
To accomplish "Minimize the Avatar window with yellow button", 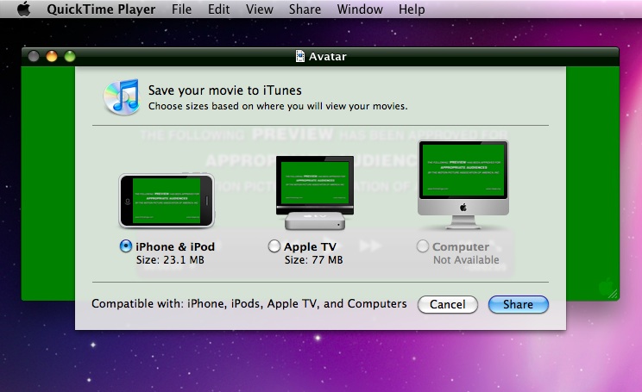I will pos(52,56).
